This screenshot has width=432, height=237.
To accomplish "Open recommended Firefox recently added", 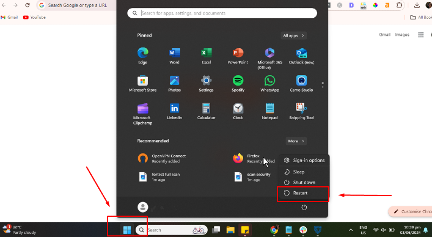I will [253, 158].
